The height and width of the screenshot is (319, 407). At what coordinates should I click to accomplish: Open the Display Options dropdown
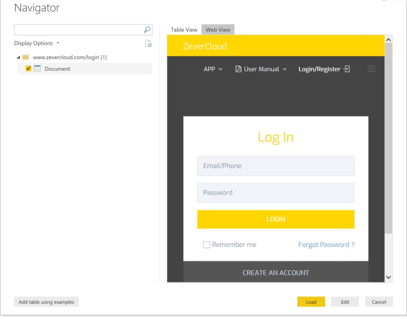(37, 43)
